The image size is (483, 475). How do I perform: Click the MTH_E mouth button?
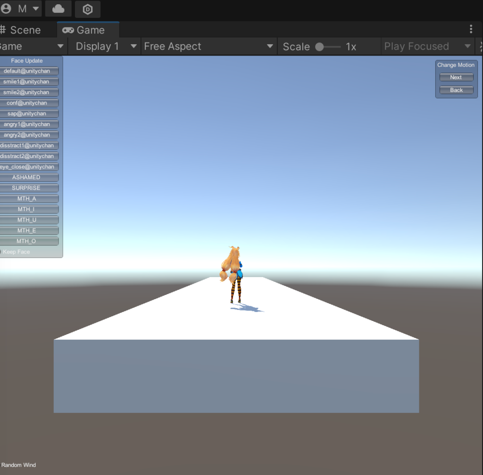click(x=29, y=231)
